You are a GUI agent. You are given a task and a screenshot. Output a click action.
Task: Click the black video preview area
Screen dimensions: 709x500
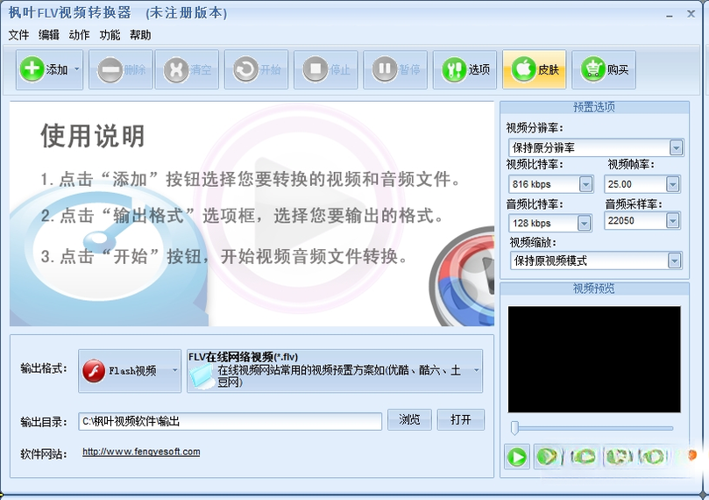594,360
